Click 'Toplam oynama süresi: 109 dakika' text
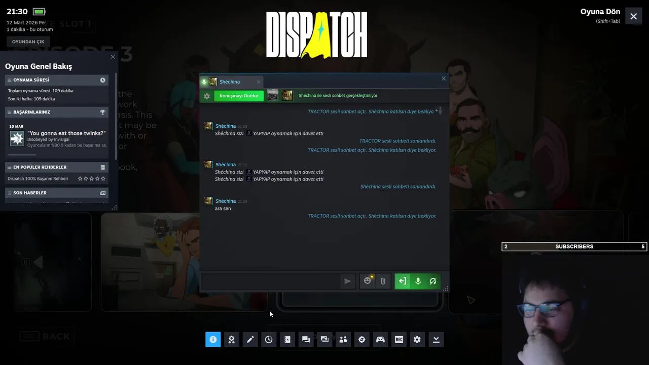The image size is (649, 365). [x=41, y=91]
